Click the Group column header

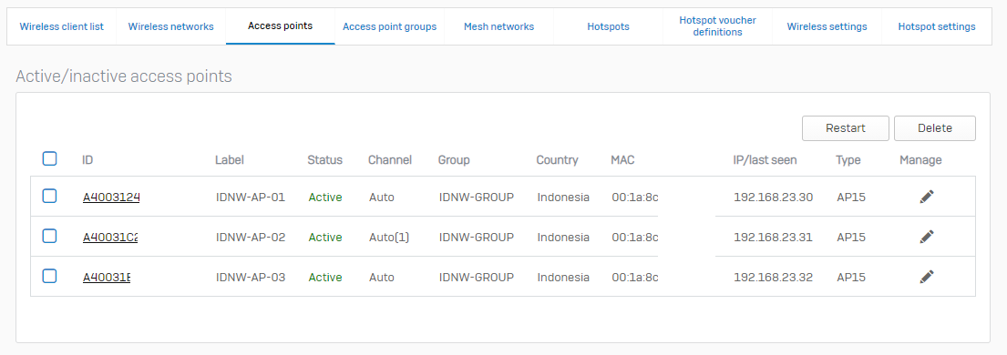[x=454, y=160]
